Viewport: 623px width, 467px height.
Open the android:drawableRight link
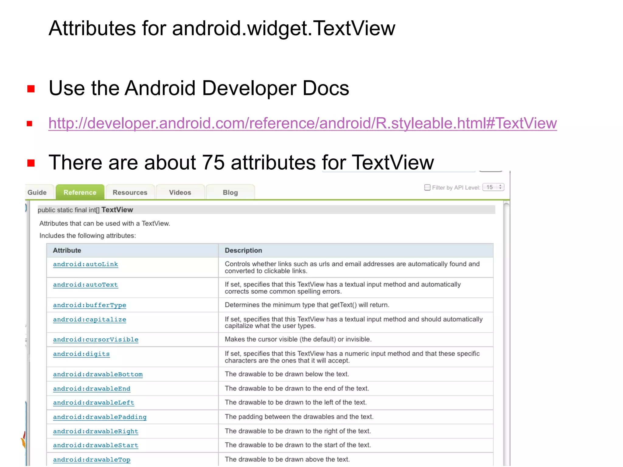click(x=96, y=431)
